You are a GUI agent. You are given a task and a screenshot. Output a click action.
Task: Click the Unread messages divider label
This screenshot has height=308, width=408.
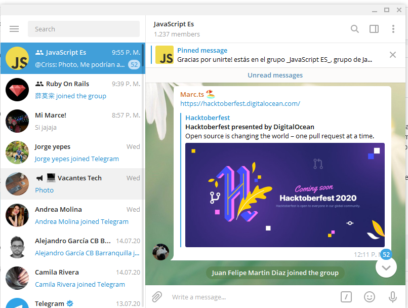[x=275, y=75]
